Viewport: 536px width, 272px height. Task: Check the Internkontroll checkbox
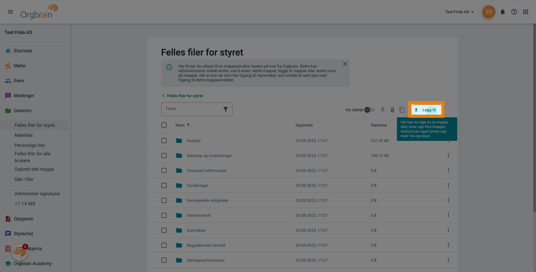pos(164,215)
